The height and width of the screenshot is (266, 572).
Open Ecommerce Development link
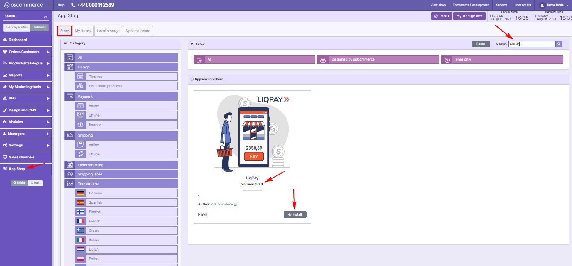click(x=470, y=5)
